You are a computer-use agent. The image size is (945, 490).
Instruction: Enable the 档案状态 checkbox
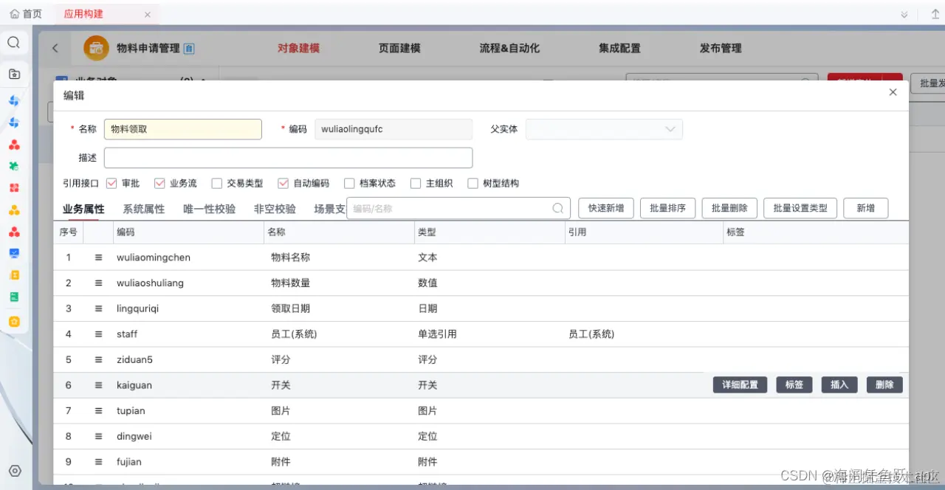[349, 183]
